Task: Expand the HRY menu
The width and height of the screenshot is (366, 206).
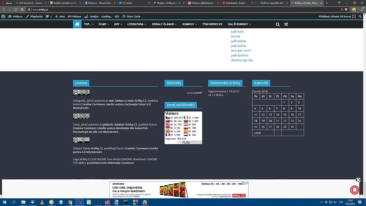Action: pos(118,24)
